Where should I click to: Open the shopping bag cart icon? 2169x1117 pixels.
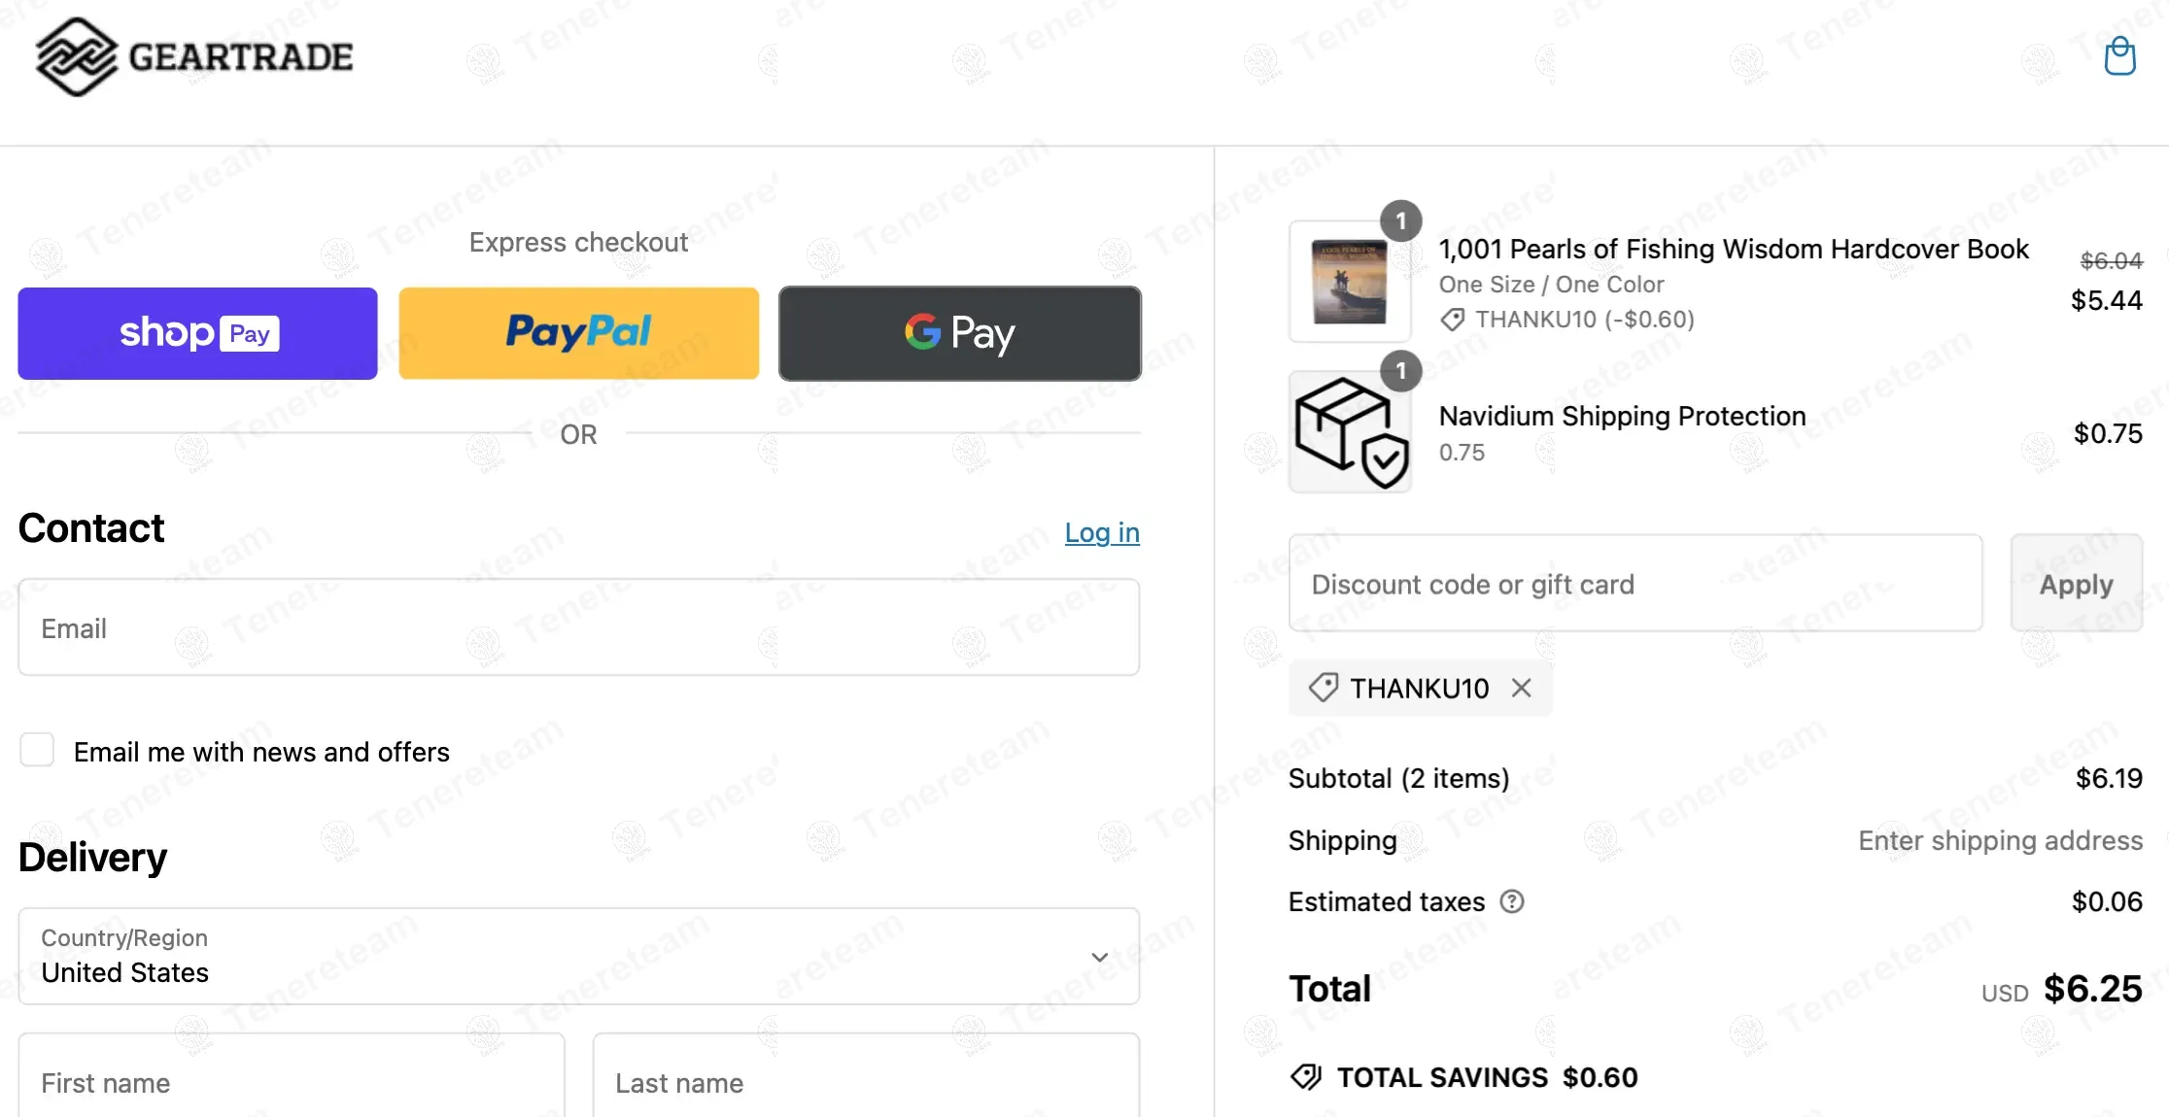(x=2119, y=56)
